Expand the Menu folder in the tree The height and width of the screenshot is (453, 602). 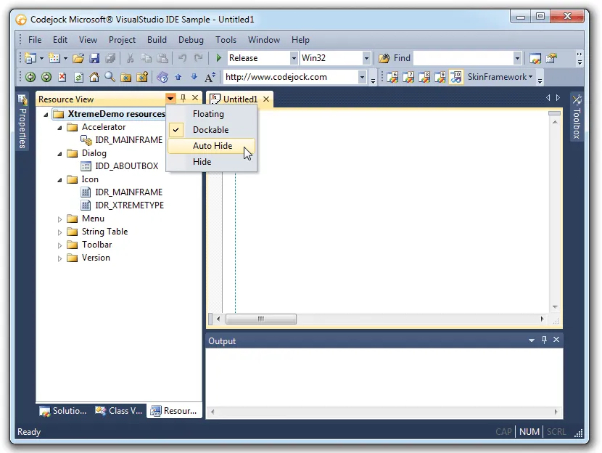pyautogui.click(x=61, y=219)
